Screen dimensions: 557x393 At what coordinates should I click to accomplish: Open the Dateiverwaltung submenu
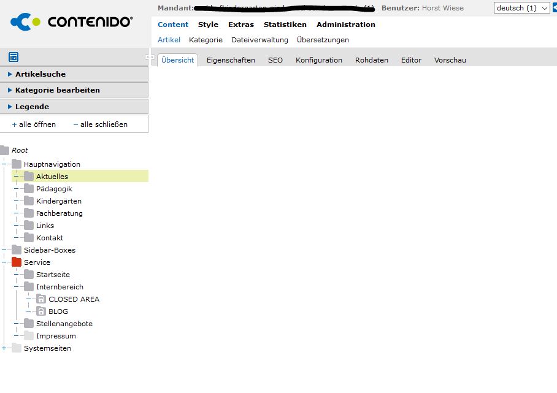click(259, 40)
